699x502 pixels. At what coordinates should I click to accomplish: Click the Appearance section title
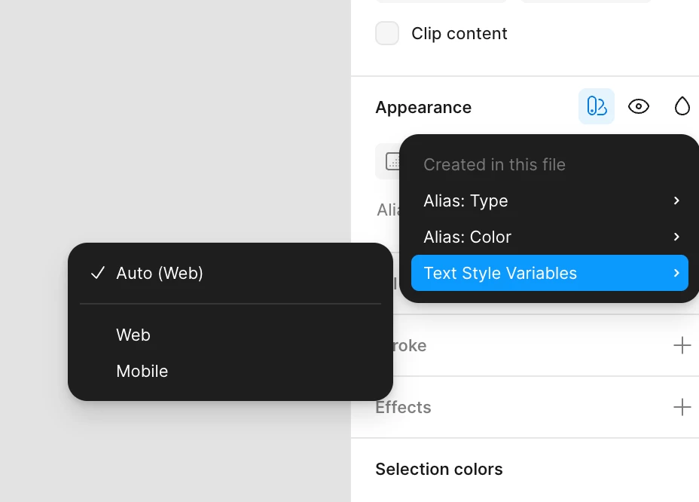tap(423, 107)
